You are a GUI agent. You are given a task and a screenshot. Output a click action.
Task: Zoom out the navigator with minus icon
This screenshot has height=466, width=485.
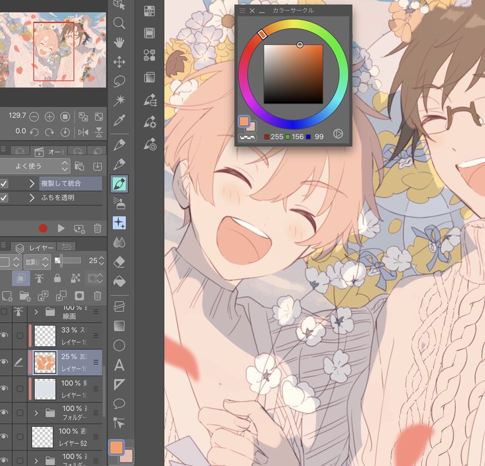coord(34,116)
